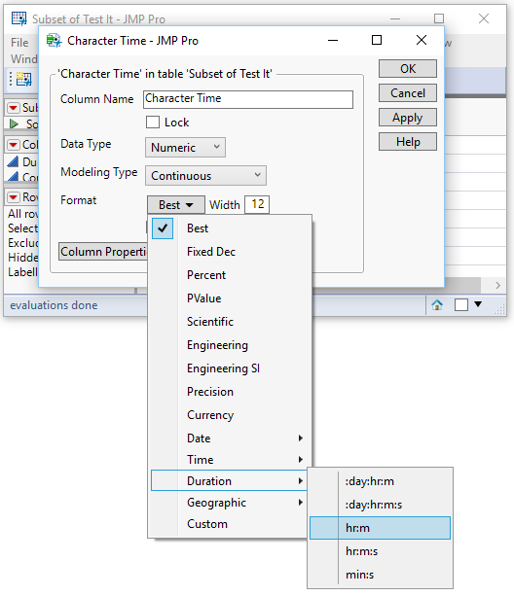Choose Custom format
The image size is (514, 596).
(x=230, y=524)
